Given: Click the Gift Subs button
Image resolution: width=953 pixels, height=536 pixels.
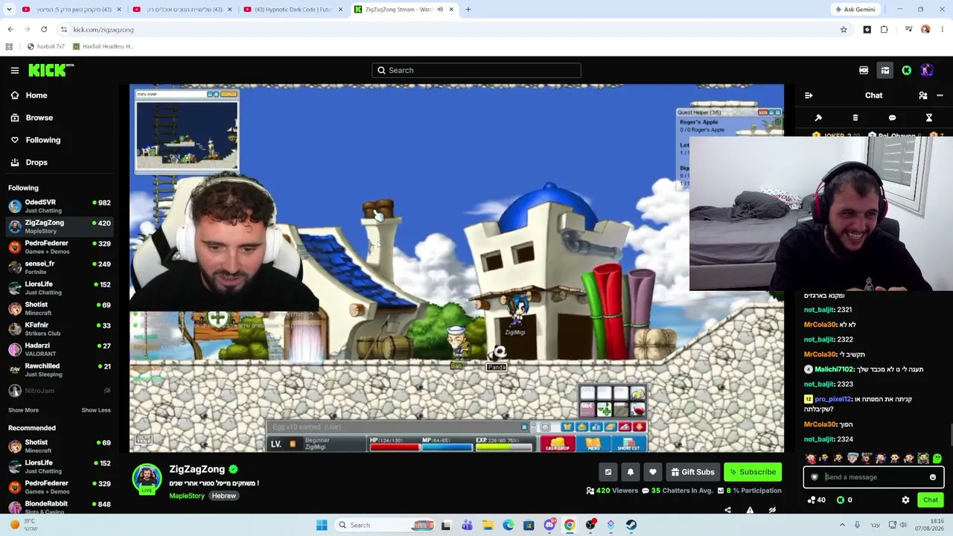Looking at the screenshot, I should [x=692, y=472].
